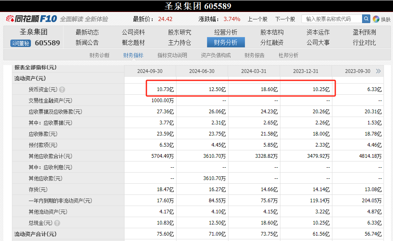The image size is (393, 241).
Task: Click change percentage 3.74%
Action: point(232,19)
